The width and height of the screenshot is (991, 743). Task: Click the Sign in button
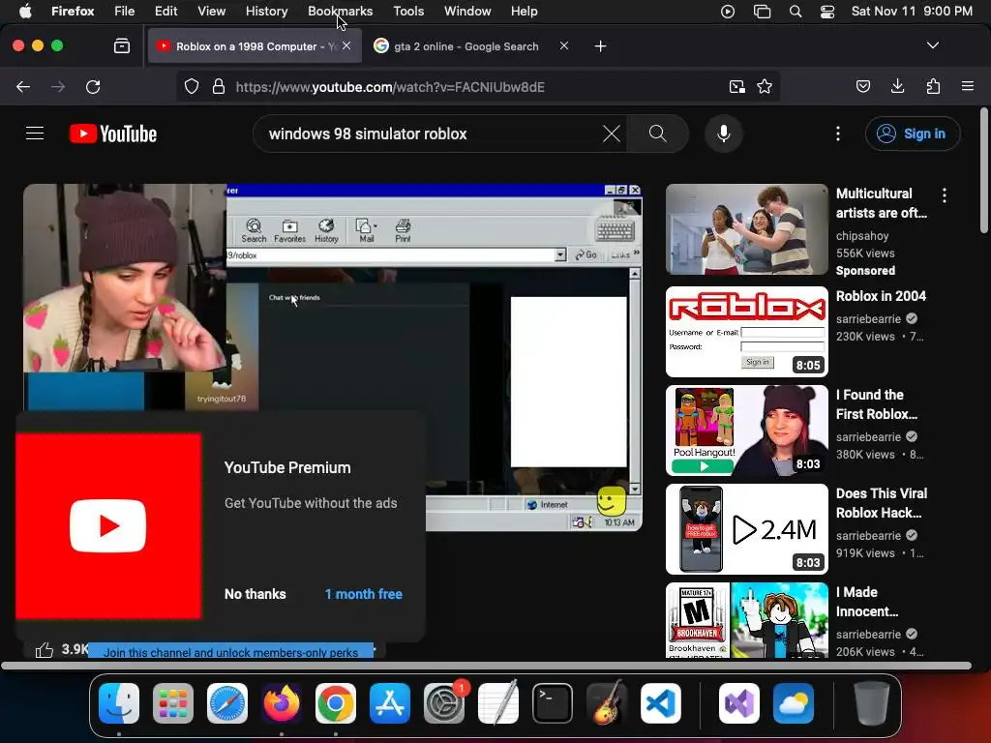pyautogui.click(x=913, y=134)
